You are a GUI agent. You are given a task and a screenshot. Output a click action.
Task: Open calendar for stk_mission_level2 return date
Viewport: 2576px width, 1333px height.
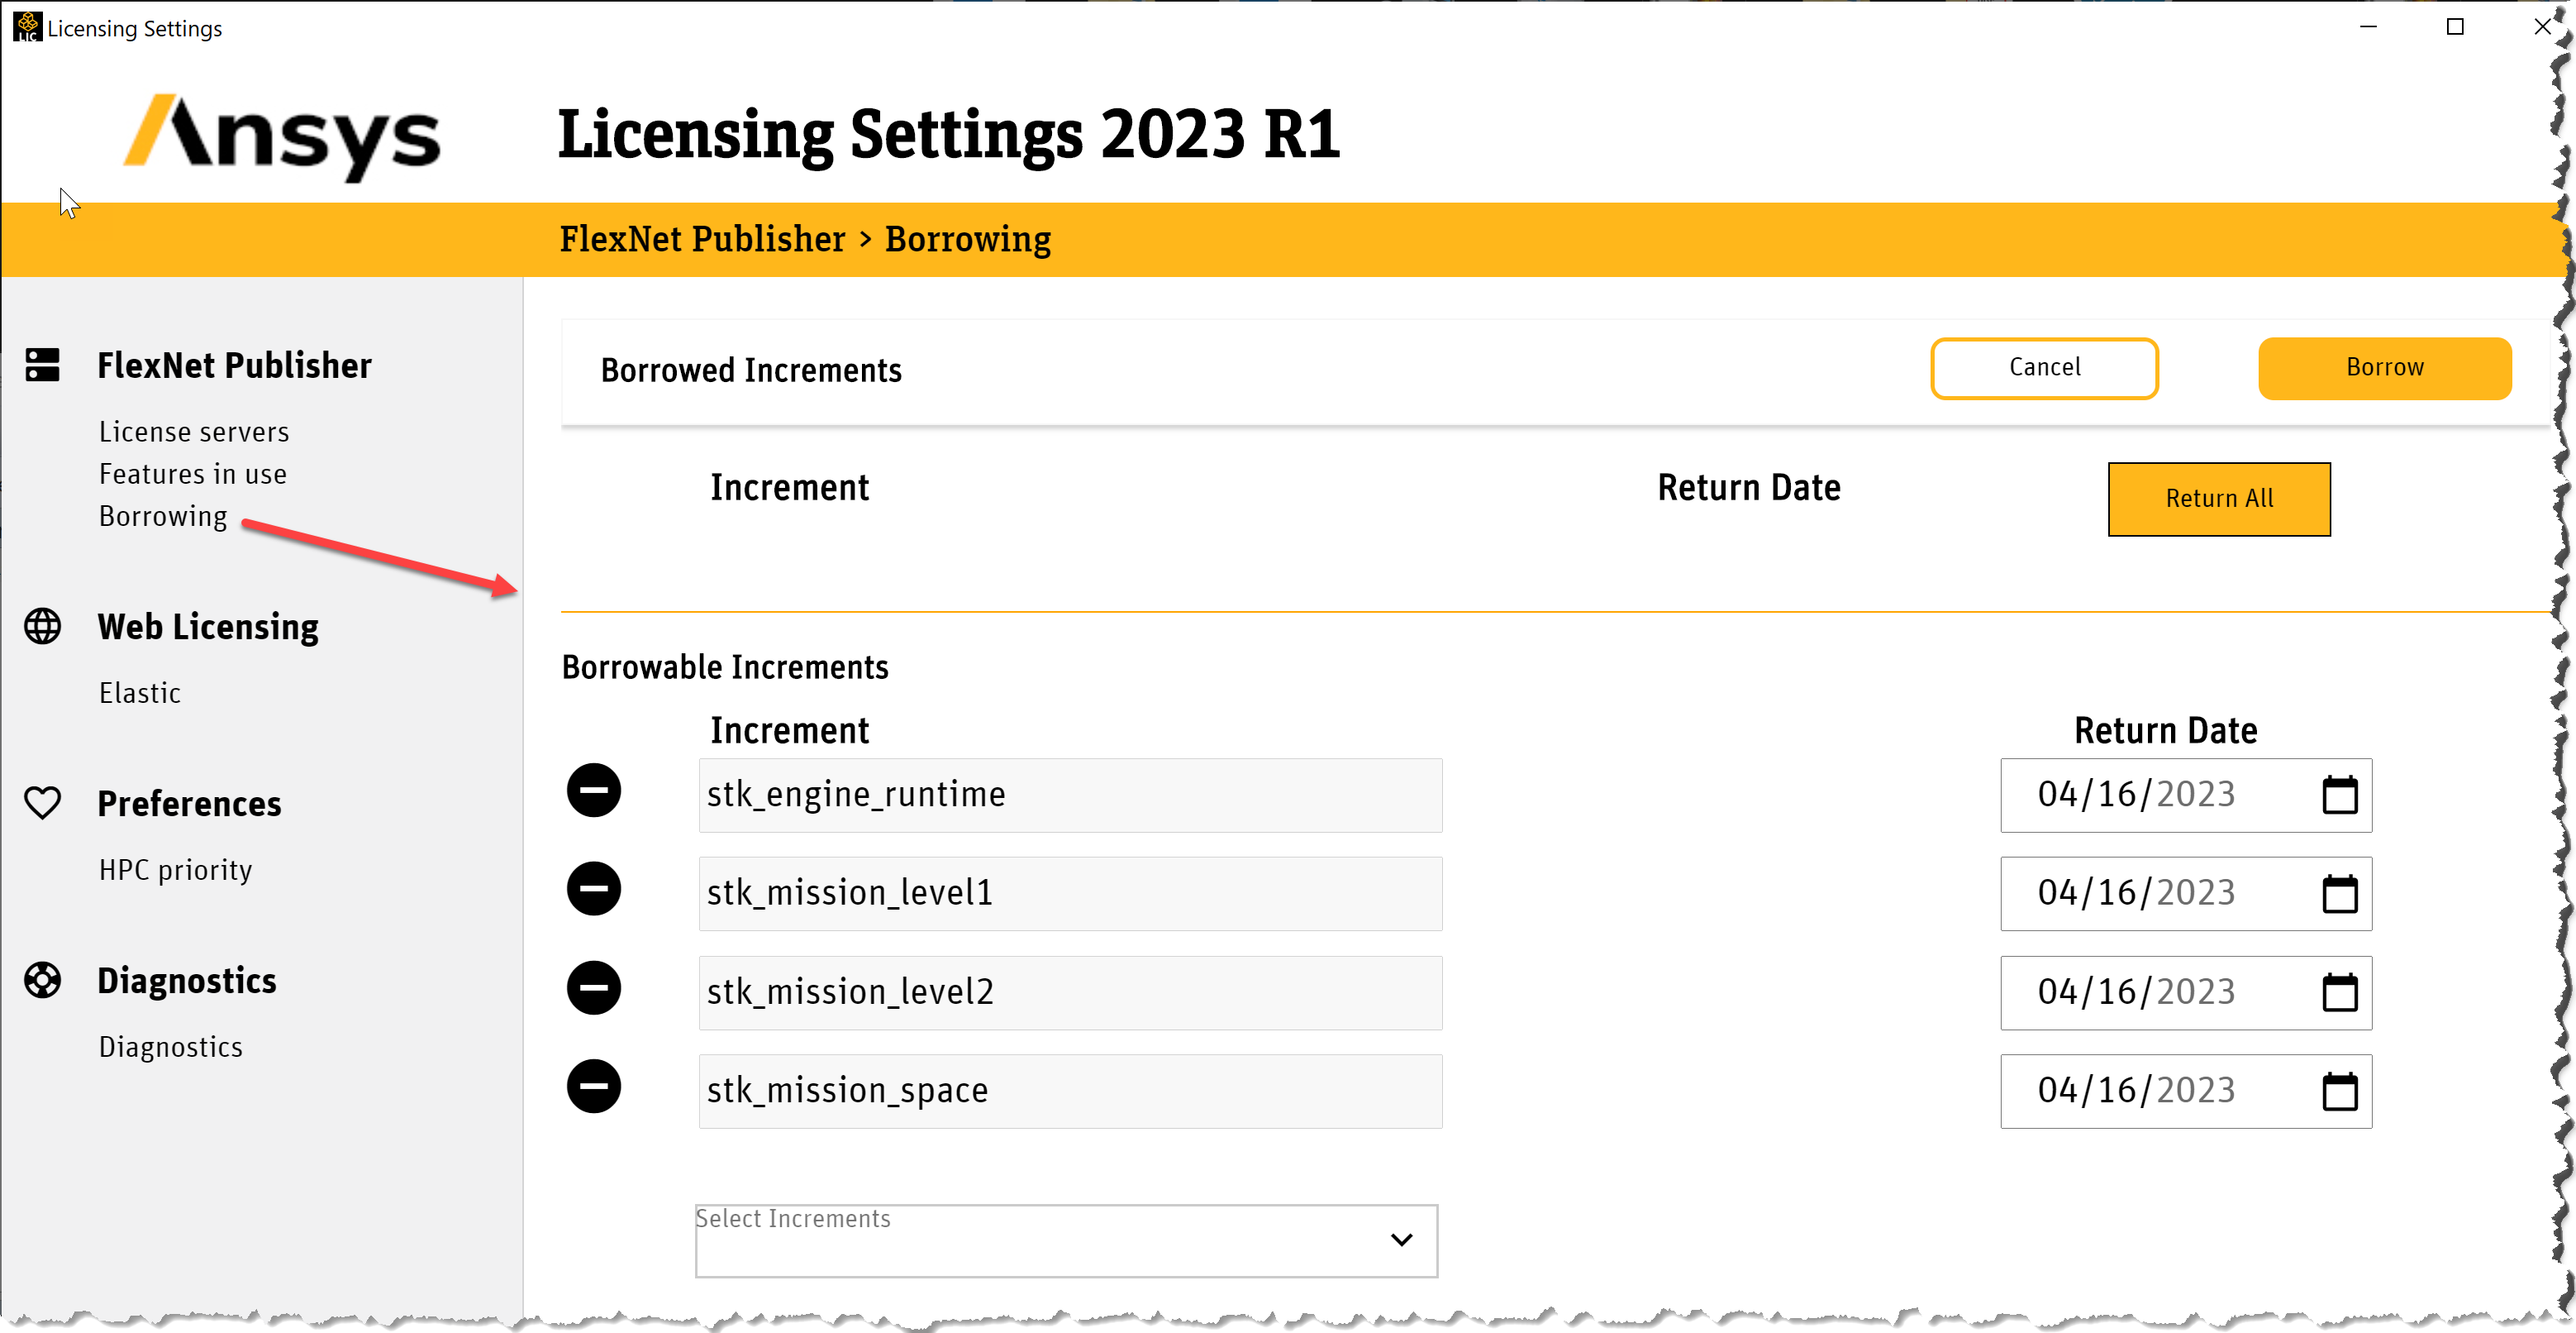[x=2339, y=993]
